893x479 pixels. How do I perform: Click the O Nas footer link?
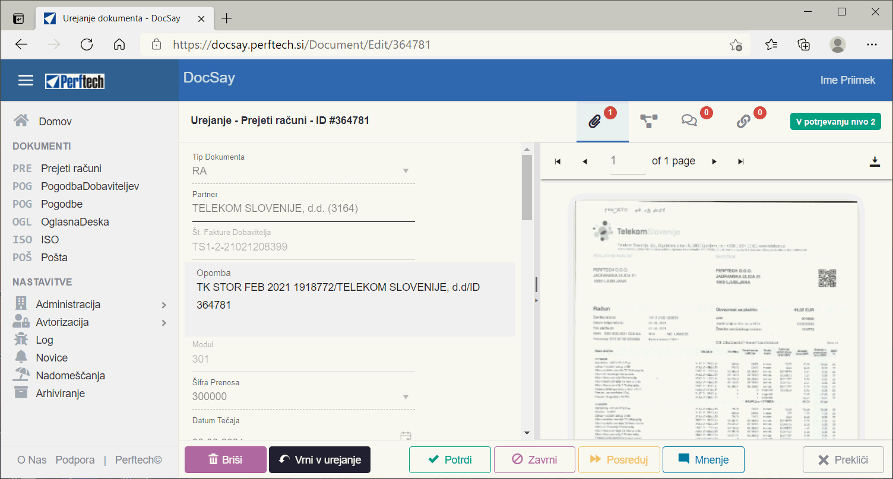coord(32,460)
